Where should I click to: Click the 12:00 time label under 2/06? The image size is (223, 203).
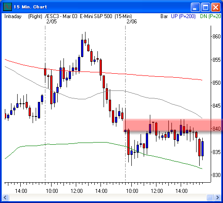(157, 191)
